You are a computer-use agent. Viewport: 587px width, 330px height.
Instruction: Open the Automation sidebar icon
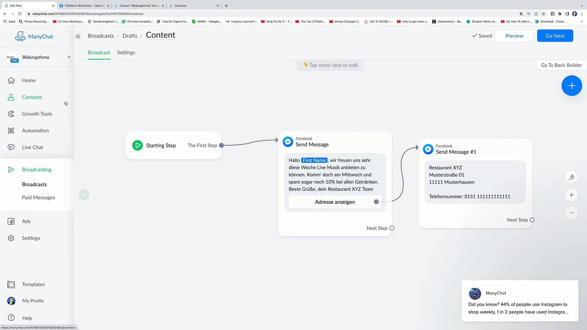(11, 130)
